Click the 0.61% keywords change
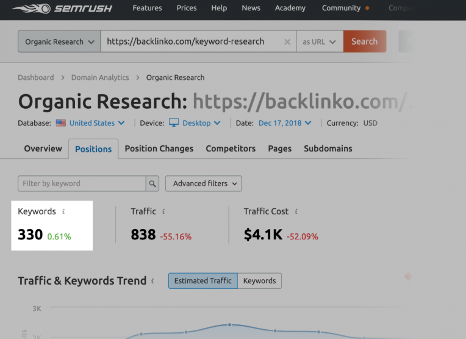This screenshot has width=466, height=339. tap(59, 236)
